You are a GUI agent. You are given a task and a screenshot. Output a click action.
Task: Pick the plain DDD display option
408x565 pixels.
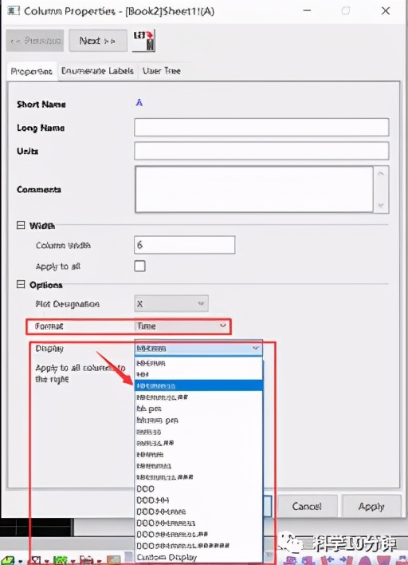tap(198, 489)
